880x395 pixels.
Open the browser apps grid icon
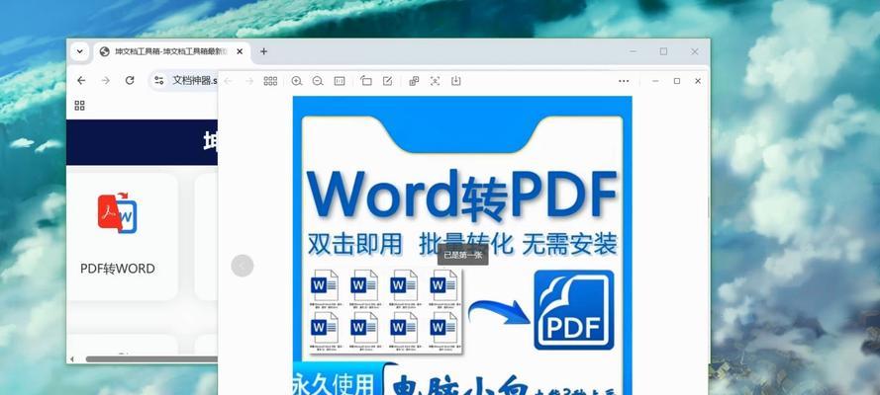[80, 106]
